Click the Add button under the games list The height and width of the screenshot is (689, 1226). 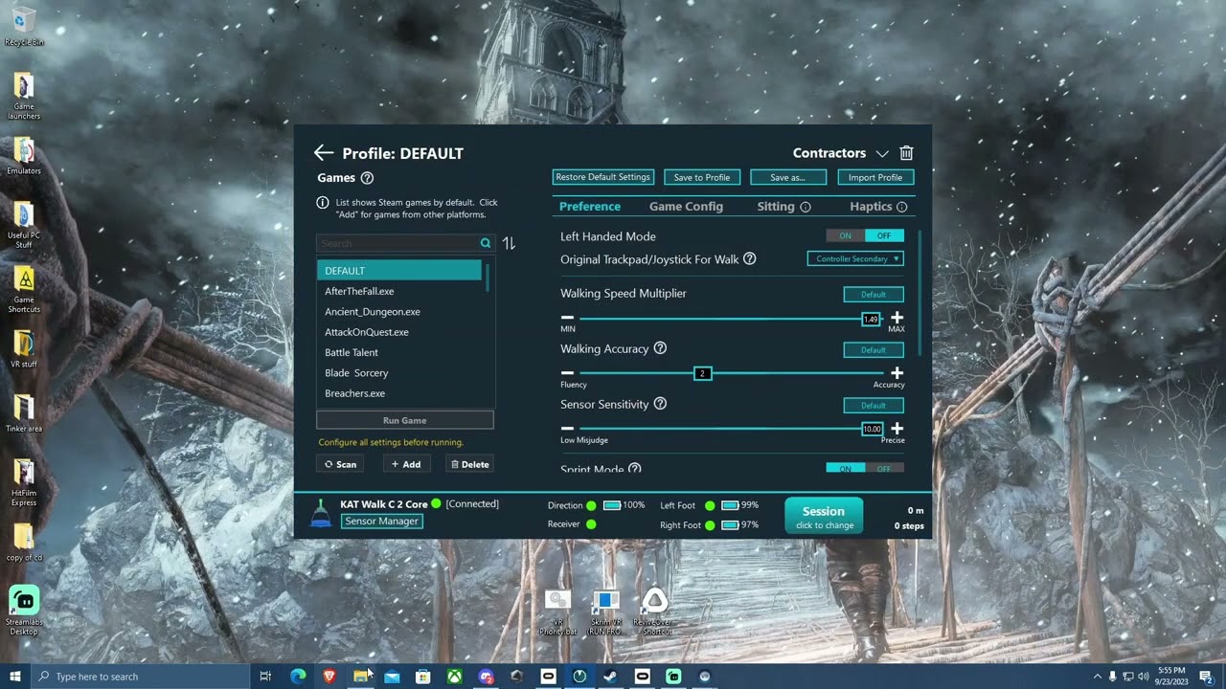[x=406, y=464]
